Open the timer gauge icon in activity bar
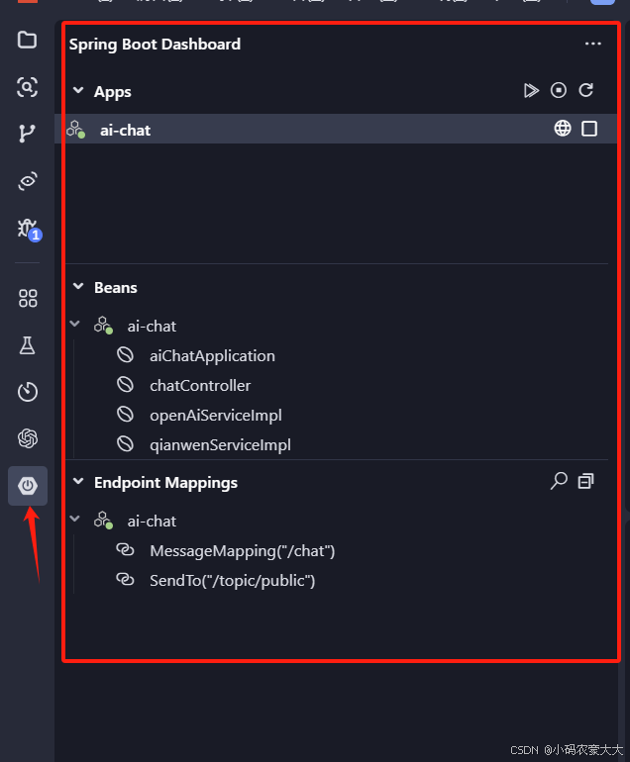The image size is (630, 762). pyautogui.click(x=28, y=392)
